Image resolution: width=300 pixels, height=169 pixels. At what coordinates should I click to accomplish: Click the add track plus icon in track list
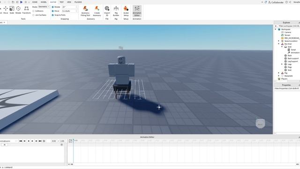coord(61,145)
